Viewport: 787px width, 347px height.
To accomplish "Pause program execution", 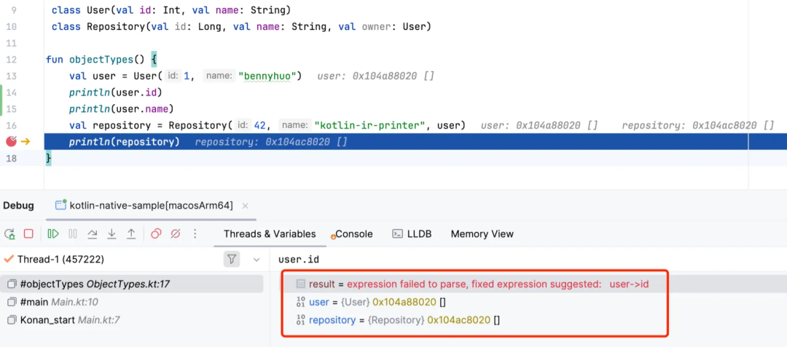I will 73,234.
